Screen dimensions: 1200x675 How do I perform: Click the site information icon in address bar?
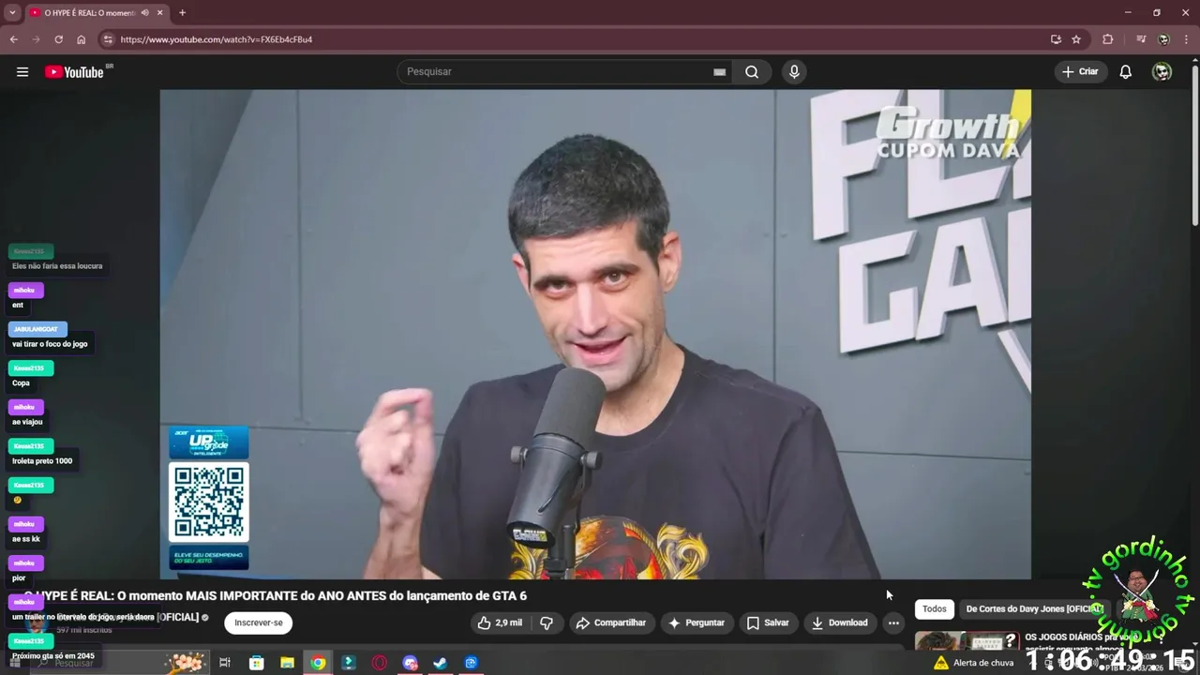point(108,39)
